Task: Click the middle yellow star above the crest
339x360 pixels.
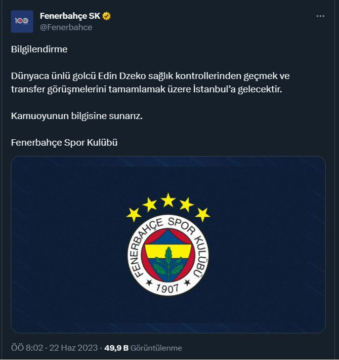Action: pos(168,200)
